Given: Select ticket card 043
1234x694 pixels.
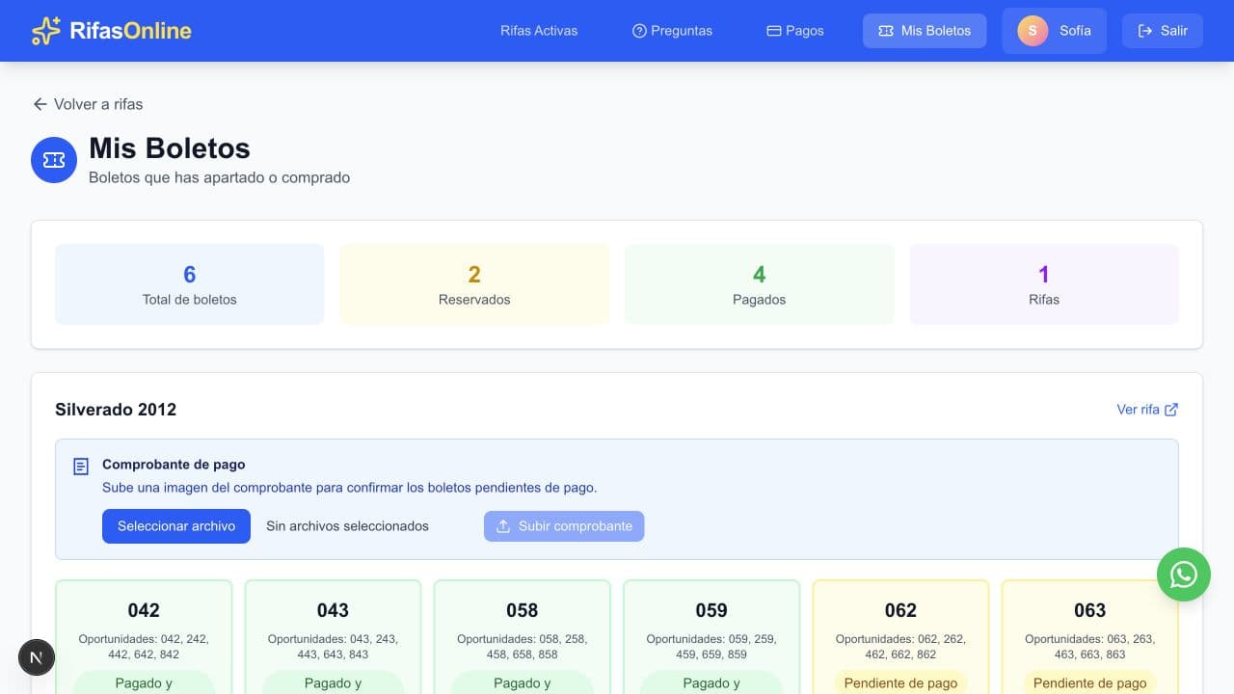Looking at the screenshot, I should (333, 637).
